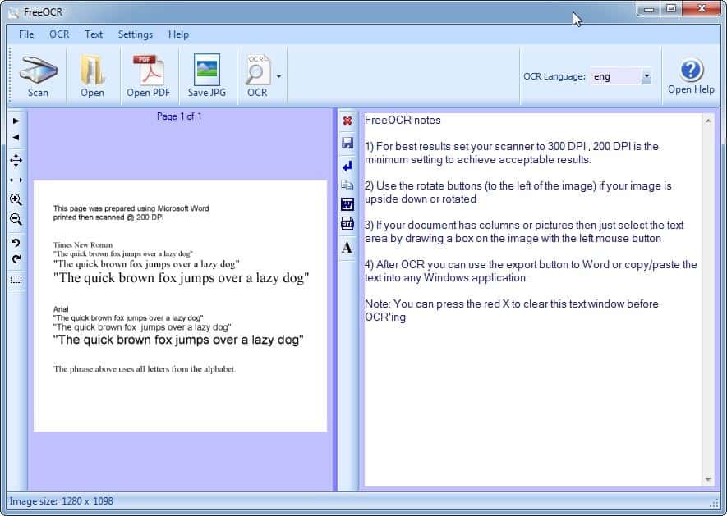The height and width of the screenshot is (516, 727).
Task: Zoom out of the scanned image
Action: tap(16, 219)
